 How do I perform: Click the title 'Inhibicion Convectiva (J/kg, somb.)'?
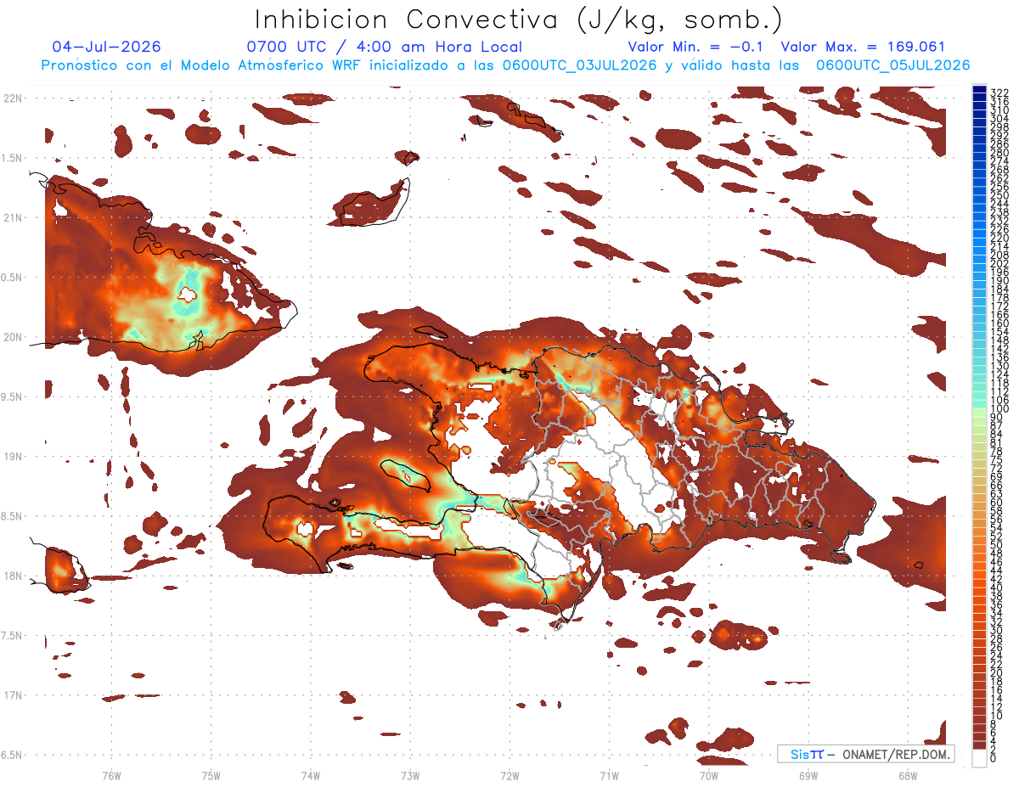[x=520, y=20]
